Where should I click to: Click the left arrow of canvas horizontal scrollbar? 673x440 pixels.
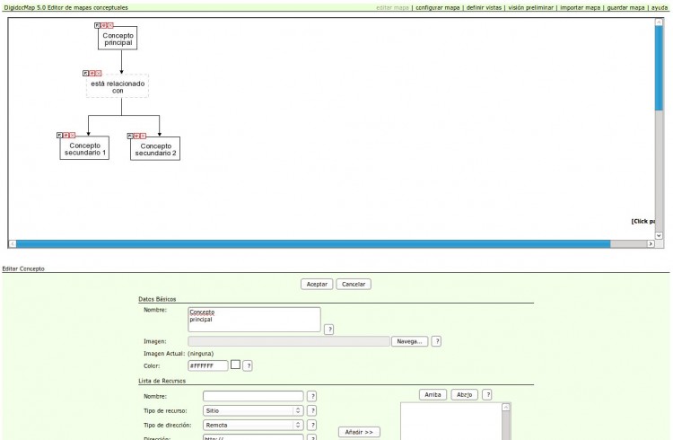tap(13, 243)
